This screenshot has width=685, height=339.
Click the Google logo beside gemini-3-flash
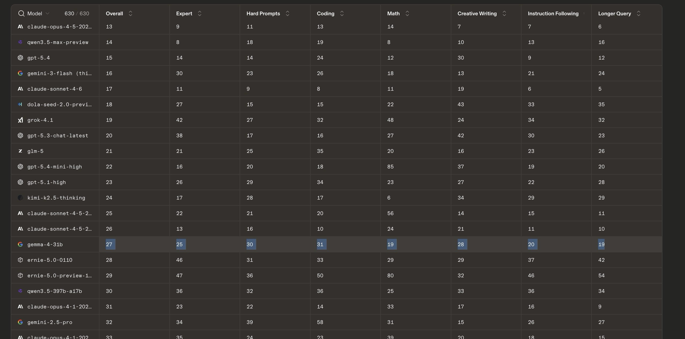click(20, 73)
